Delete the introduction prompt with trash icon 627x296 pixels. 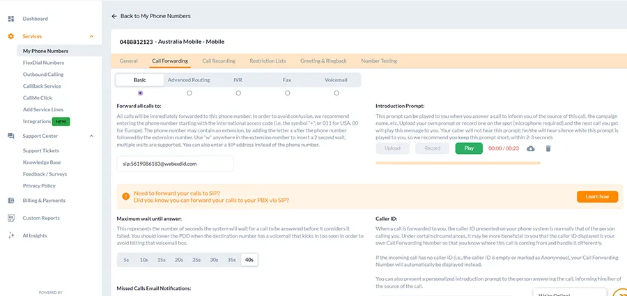coord(548,148)
